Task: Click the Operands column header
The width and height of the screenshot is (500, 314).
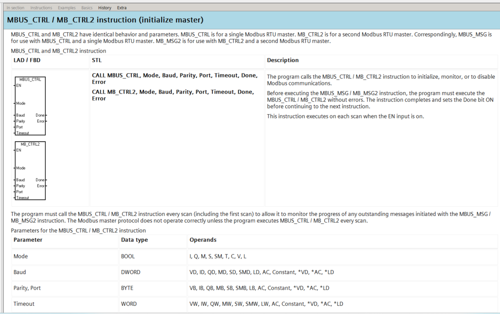Action: point(203,240)
